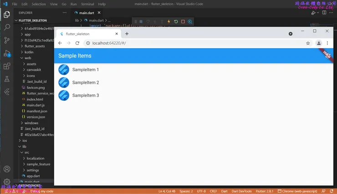337x194 pixels.
Task: Open the Manage gear icon
Action: [x=7, y=182]
